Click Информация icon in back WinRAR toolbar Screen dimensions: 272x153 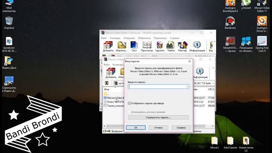pos(197,46)
